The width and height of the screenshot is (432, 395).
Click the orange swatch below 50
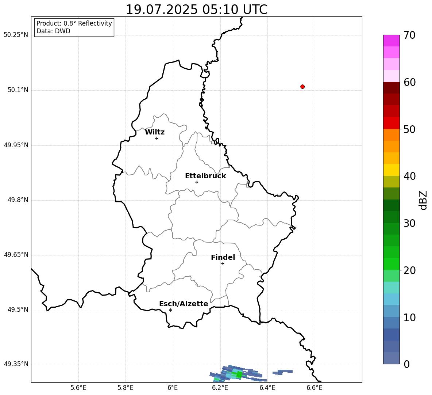(x=391, y=135)
